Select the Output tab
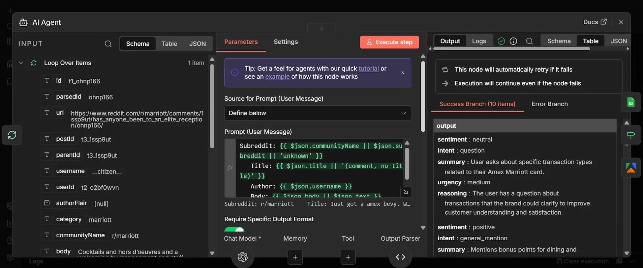This screenshot has height=268, width=643. pyautogui.click(x=450, y=41)
